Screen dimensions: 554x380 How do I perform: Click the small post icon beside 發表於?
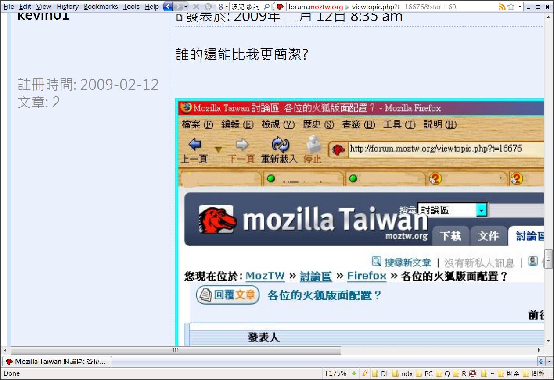click(x=179, y=18)
